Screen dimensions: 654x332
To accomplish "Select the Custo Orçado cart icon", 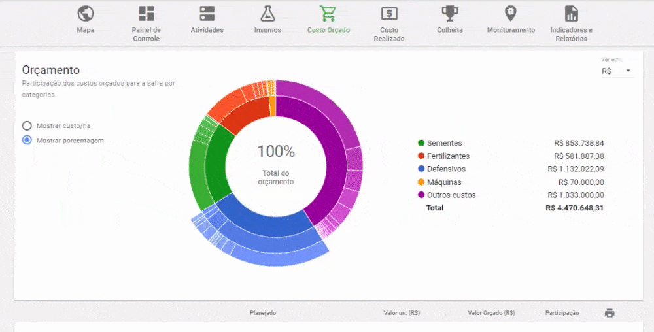I will (x=328, y=14).
